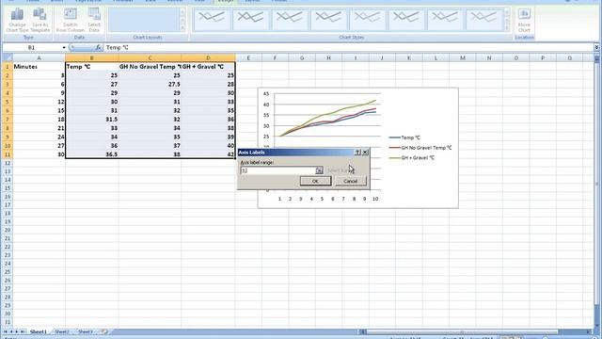Select the seventh chart style thumbnail
Image resolution: width=602 pixels, height=339 pixels.
coord(445,20)
